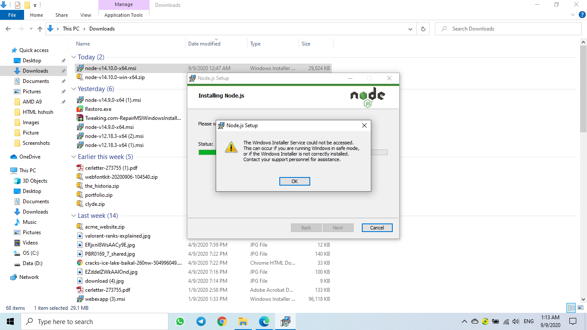This screenshot has height=330, width=587.
Task: Collapse the Earlier this week (5) group
Action: point(73,157)
